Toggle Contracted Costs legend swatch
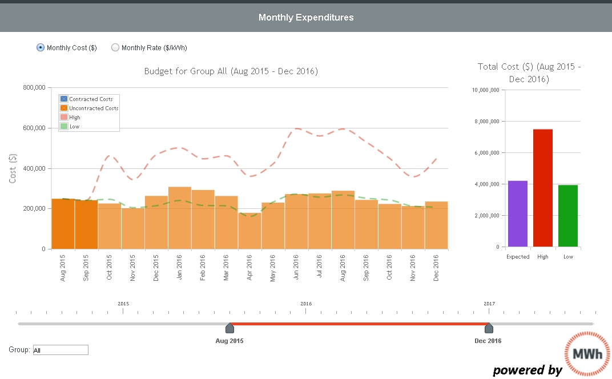This screenshot has width=612, height=379. tap(64, 99)
